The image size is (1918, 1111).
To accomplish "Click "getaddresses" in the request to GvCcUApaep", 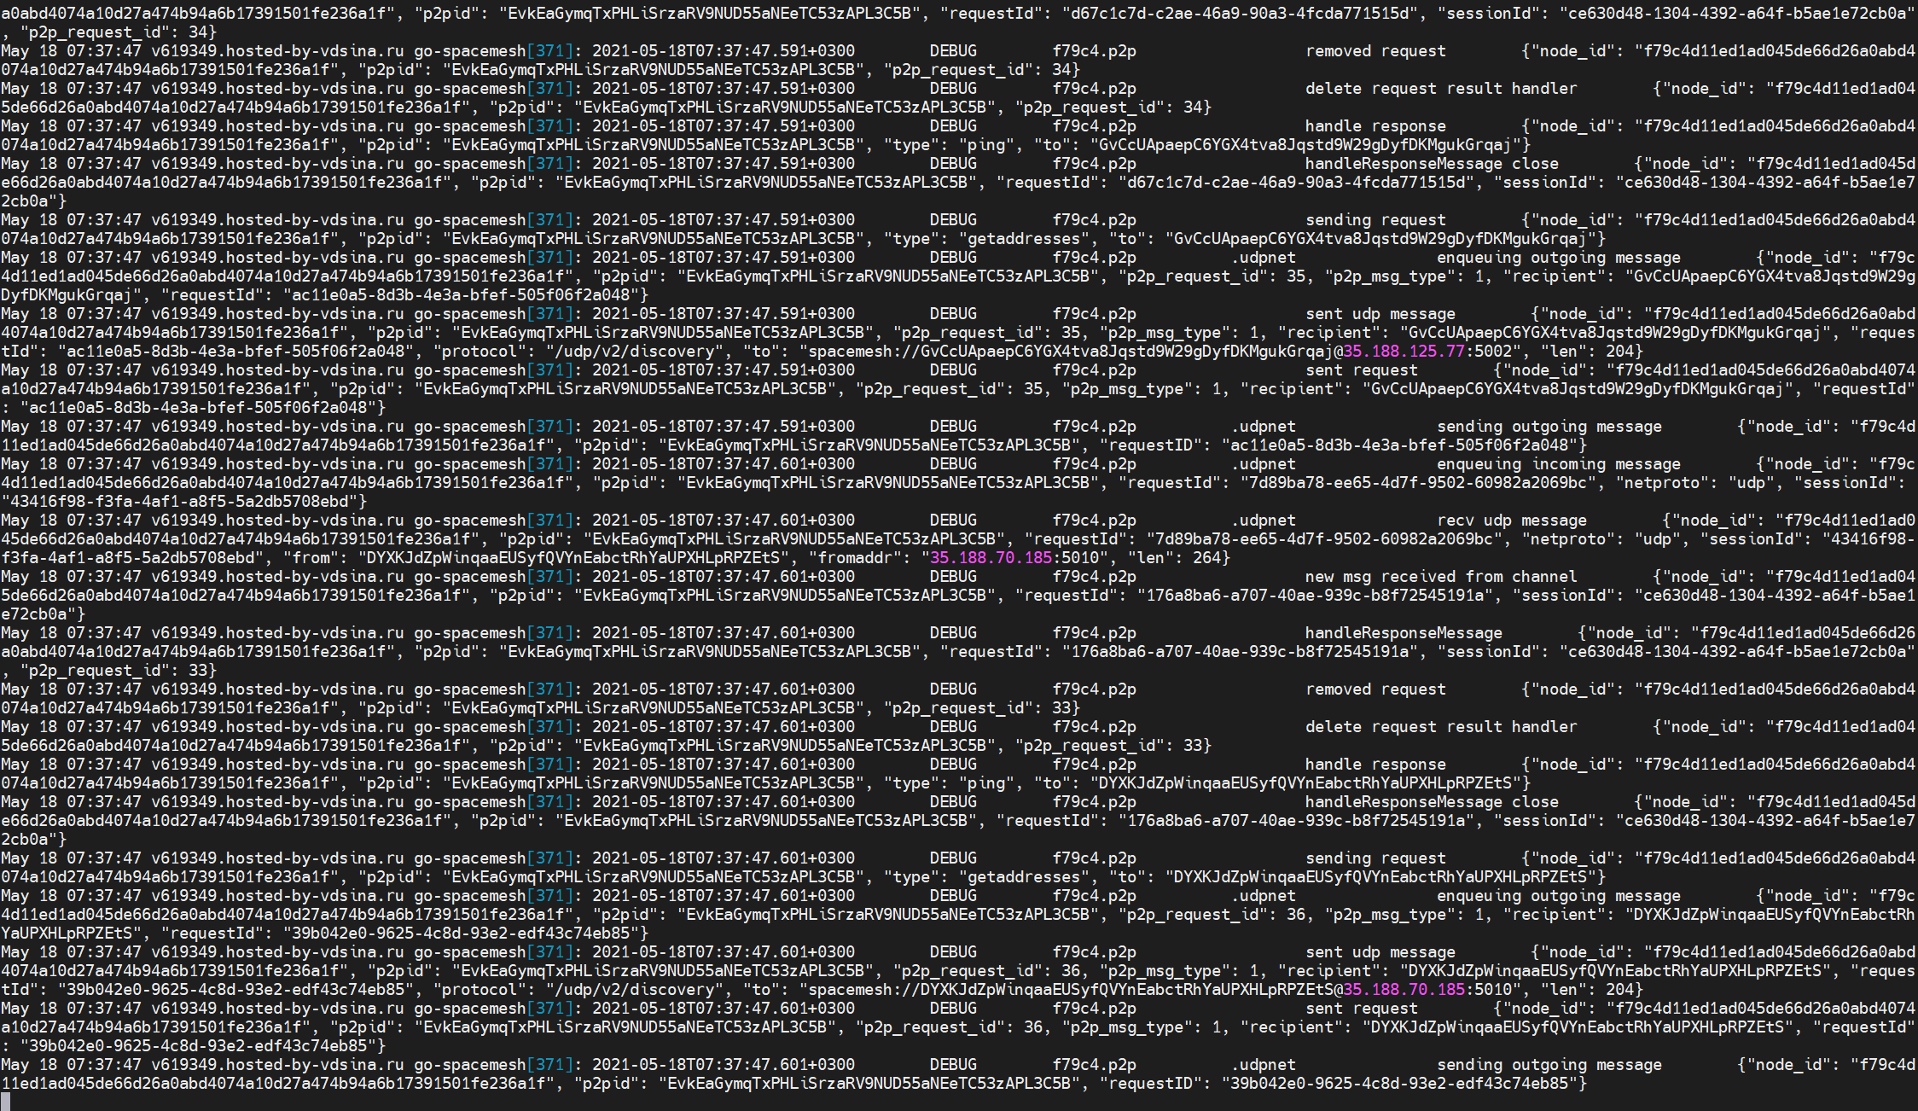I will coord(1023,238).
